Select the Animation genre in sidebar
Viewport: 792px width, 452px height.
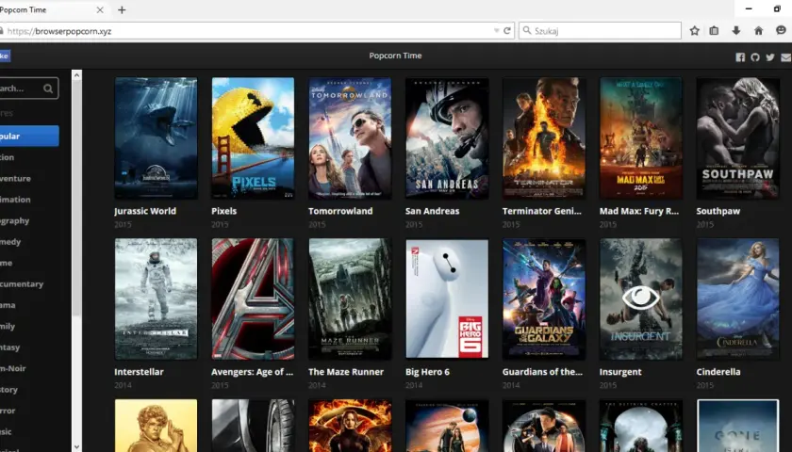[x=15, y=200]
